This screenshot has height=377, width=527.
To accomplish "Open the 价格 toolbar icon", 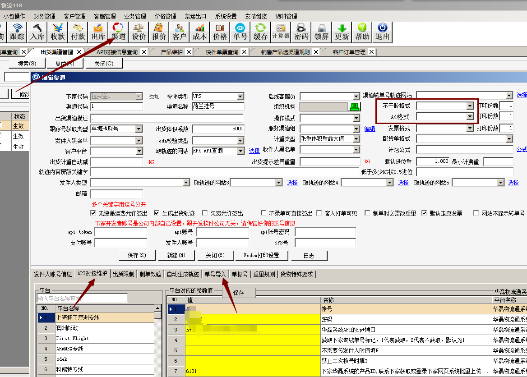I will pyautogui.click(x=220, y=32).
